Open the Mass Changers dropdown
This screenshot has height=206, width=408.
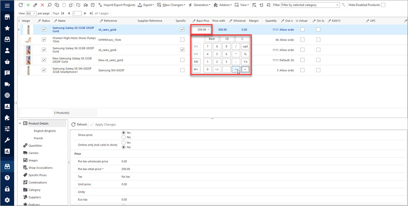[x=171, y=5]
